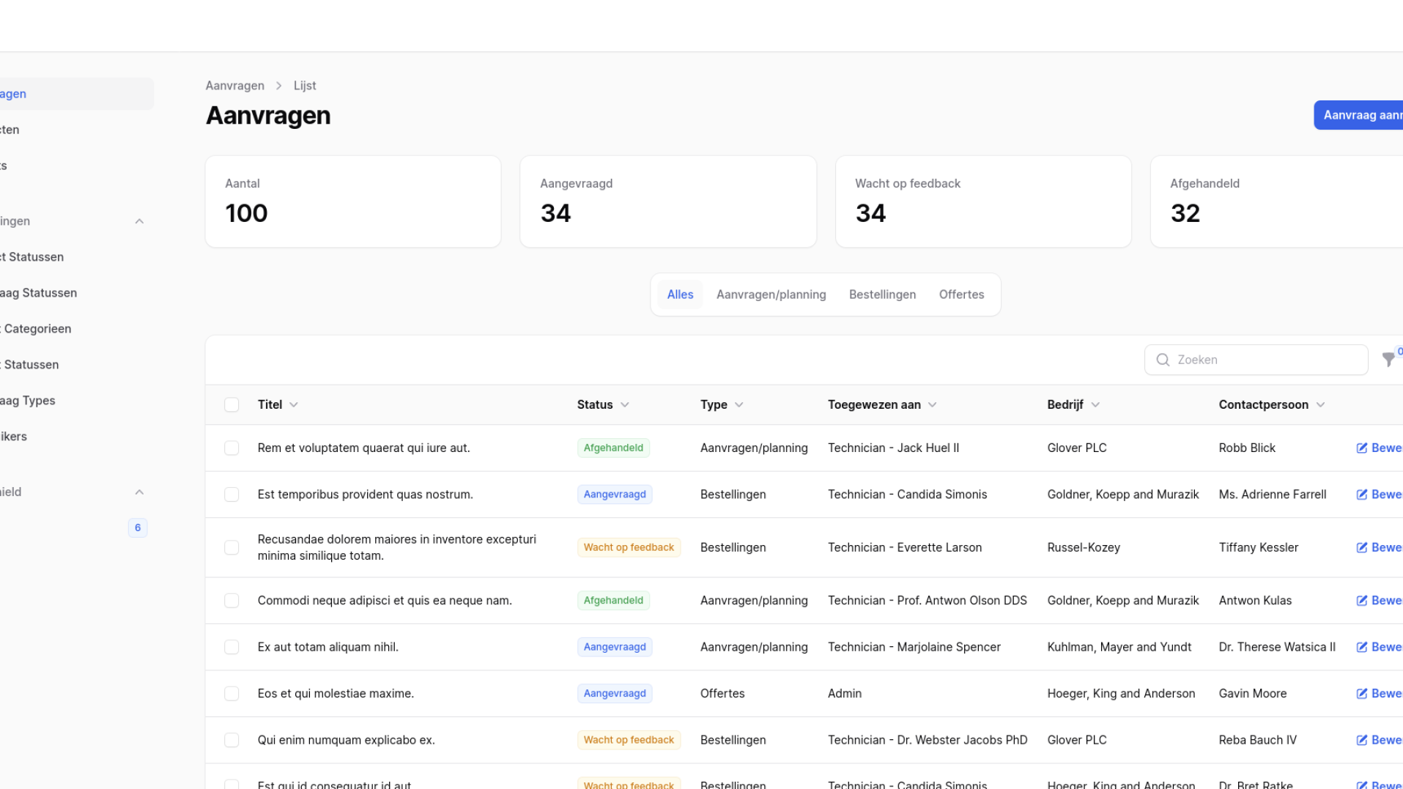This screenshot has width=1403, height=789.
Task: Go to Aanvragen breadcrumb link
Action: pos(234,86)
